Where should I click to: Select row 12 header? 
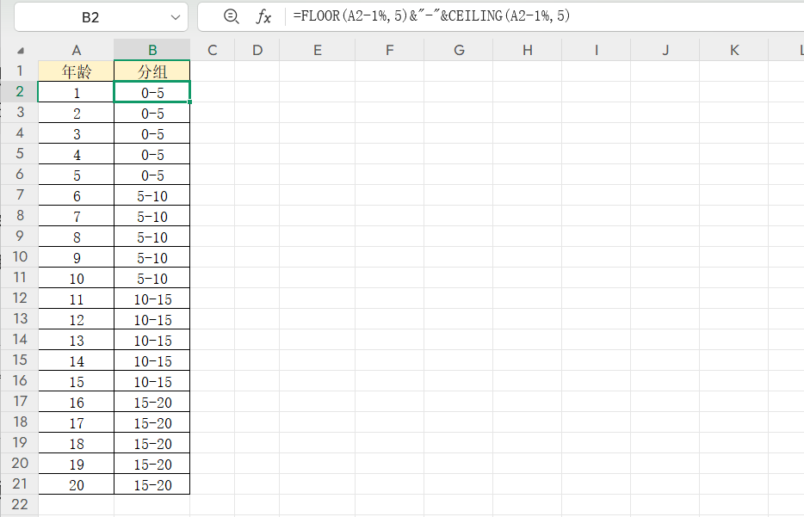(x=20, y=298)
